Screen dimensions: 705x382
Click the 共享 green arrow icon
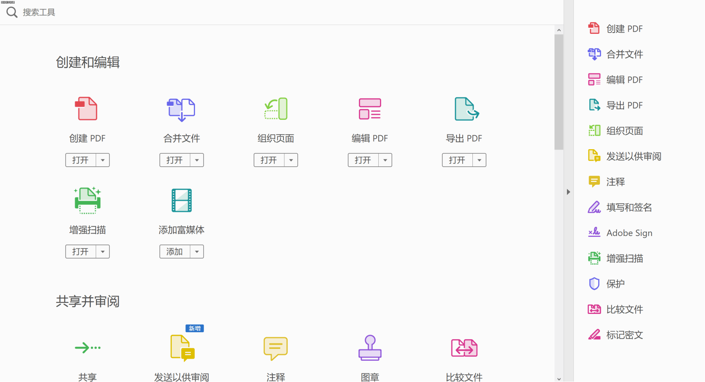pyautogui.click(x=87, y=348)
